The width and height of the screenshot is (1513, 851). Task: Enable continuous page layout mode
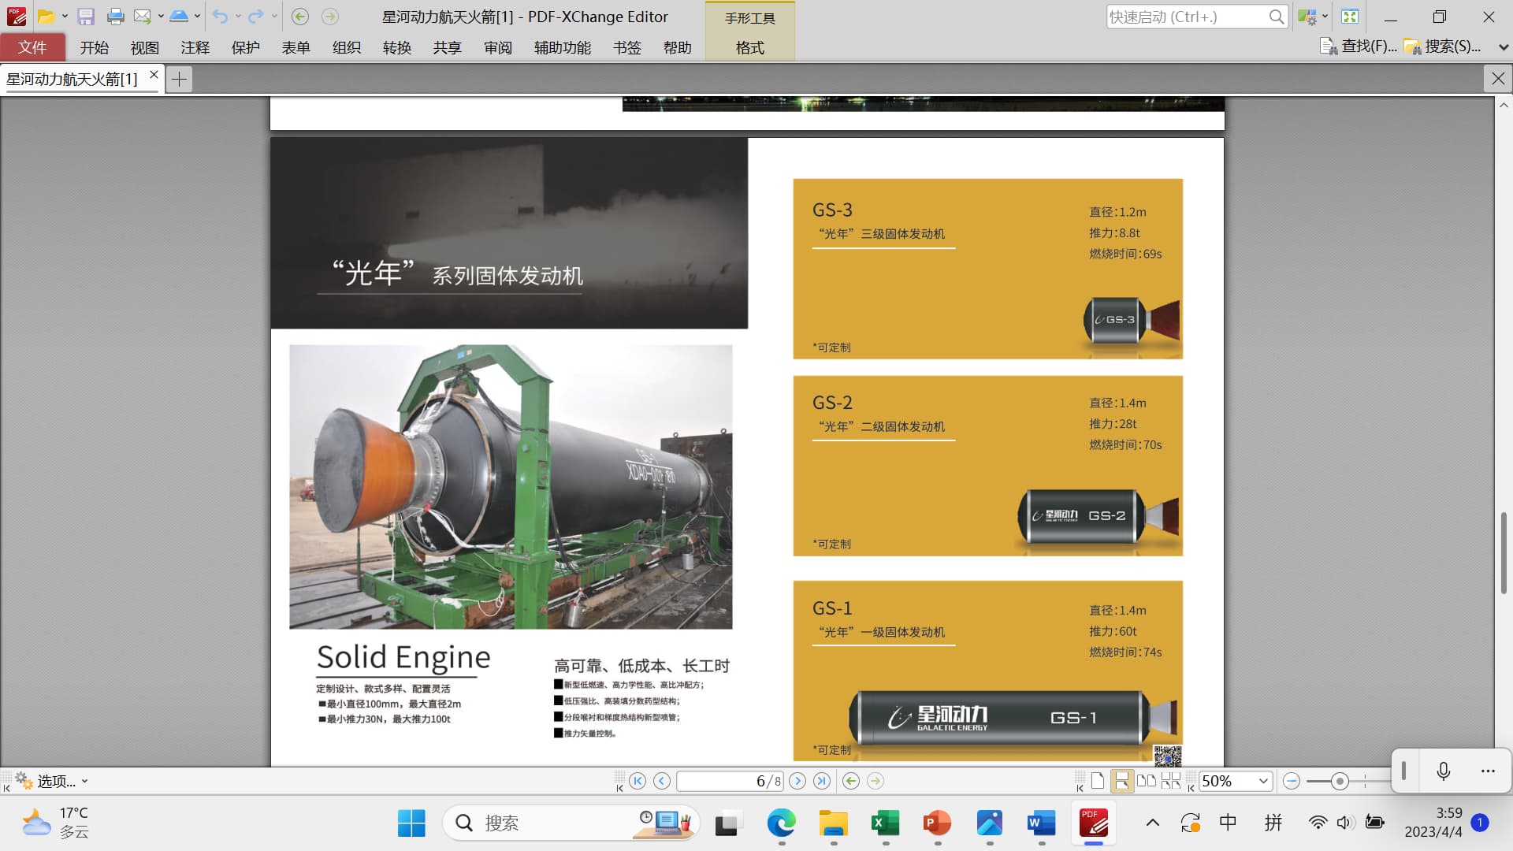[x=1121, y=781]
